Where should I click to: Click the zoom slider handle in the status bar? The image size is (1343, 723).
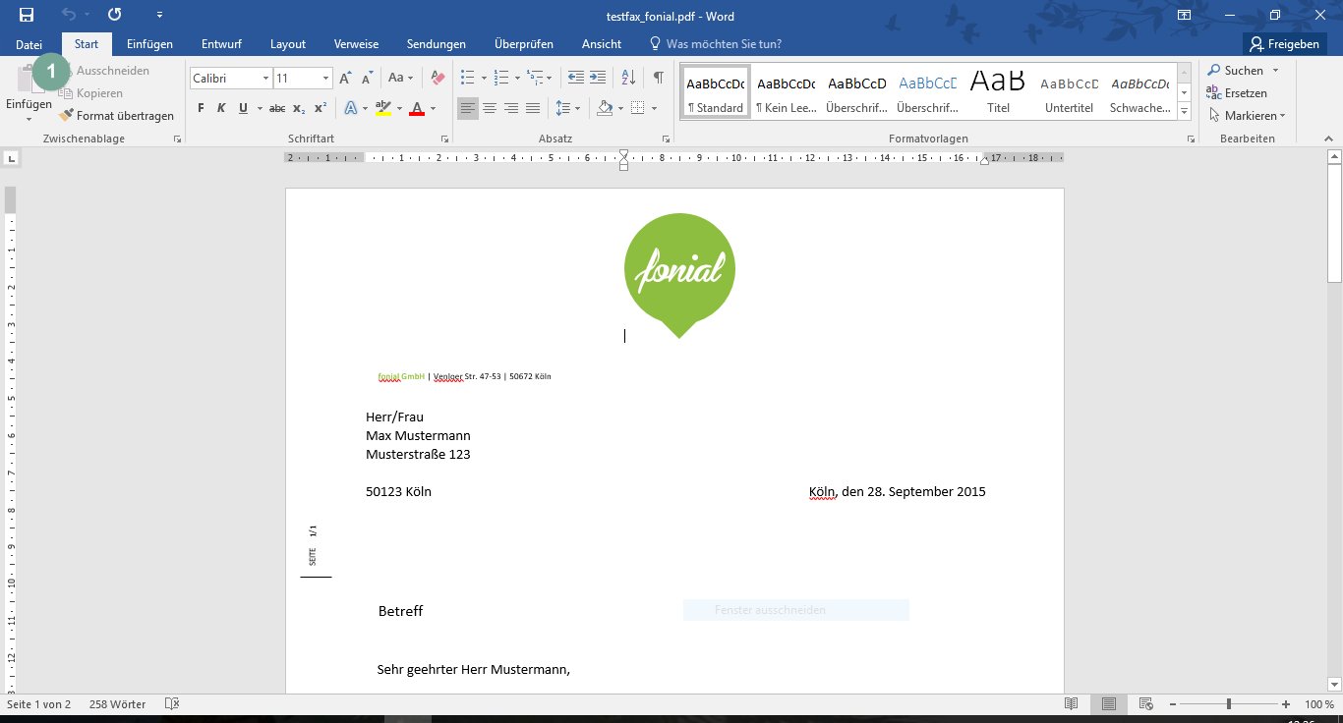(x=1228, y=704)
